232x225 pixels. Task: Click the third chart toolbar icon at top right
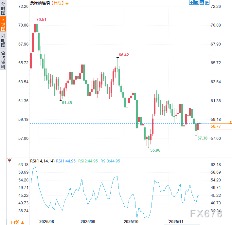tap(202, 2)
